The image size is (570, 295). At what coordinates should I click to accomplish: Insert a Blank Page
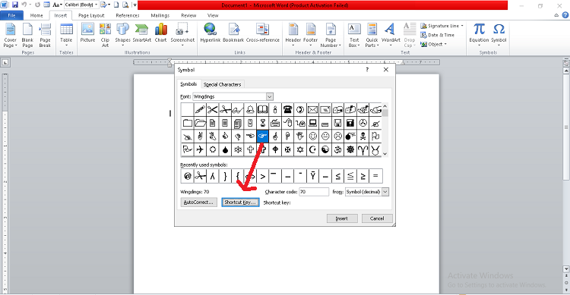tap(27, 35)
